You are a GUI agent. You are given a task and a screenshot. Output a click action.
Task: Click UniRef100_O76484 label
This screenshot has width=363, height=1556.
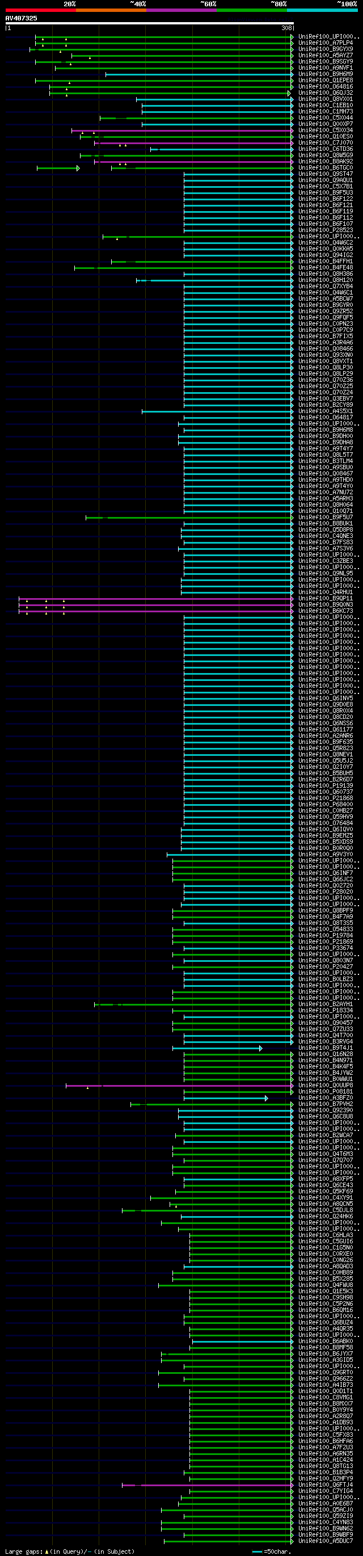click(326, 823)
